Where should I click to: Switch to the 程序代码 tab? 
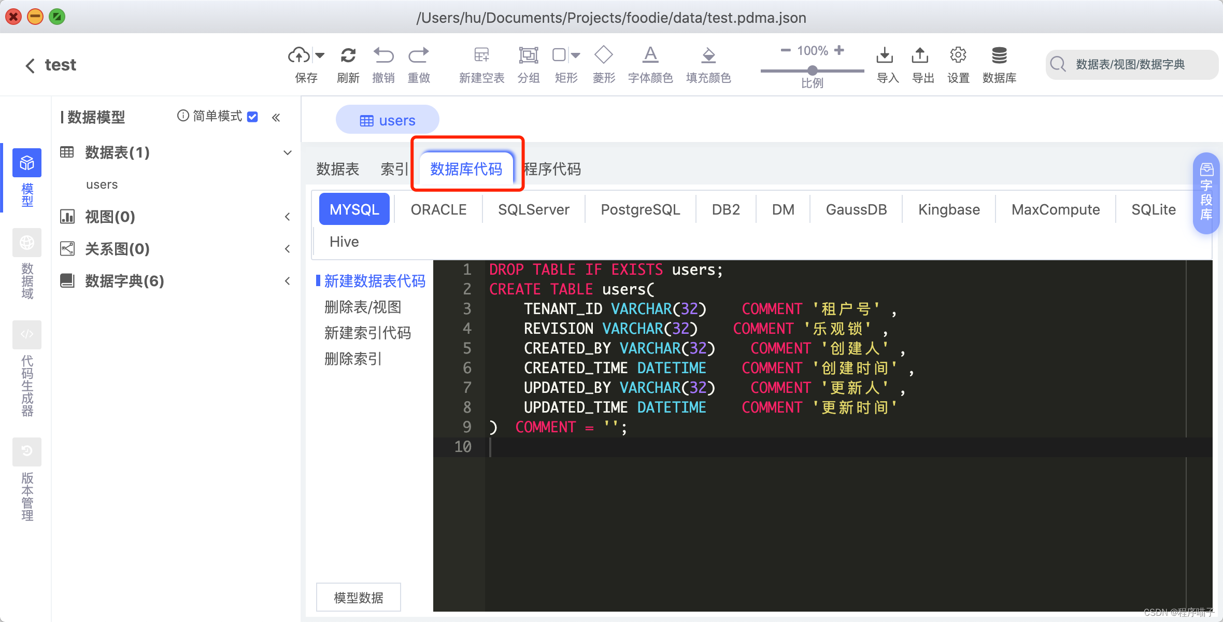pos(552,169)
